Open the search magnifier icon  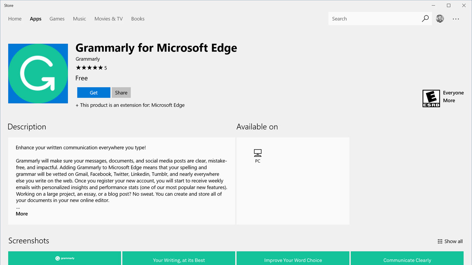425,18
